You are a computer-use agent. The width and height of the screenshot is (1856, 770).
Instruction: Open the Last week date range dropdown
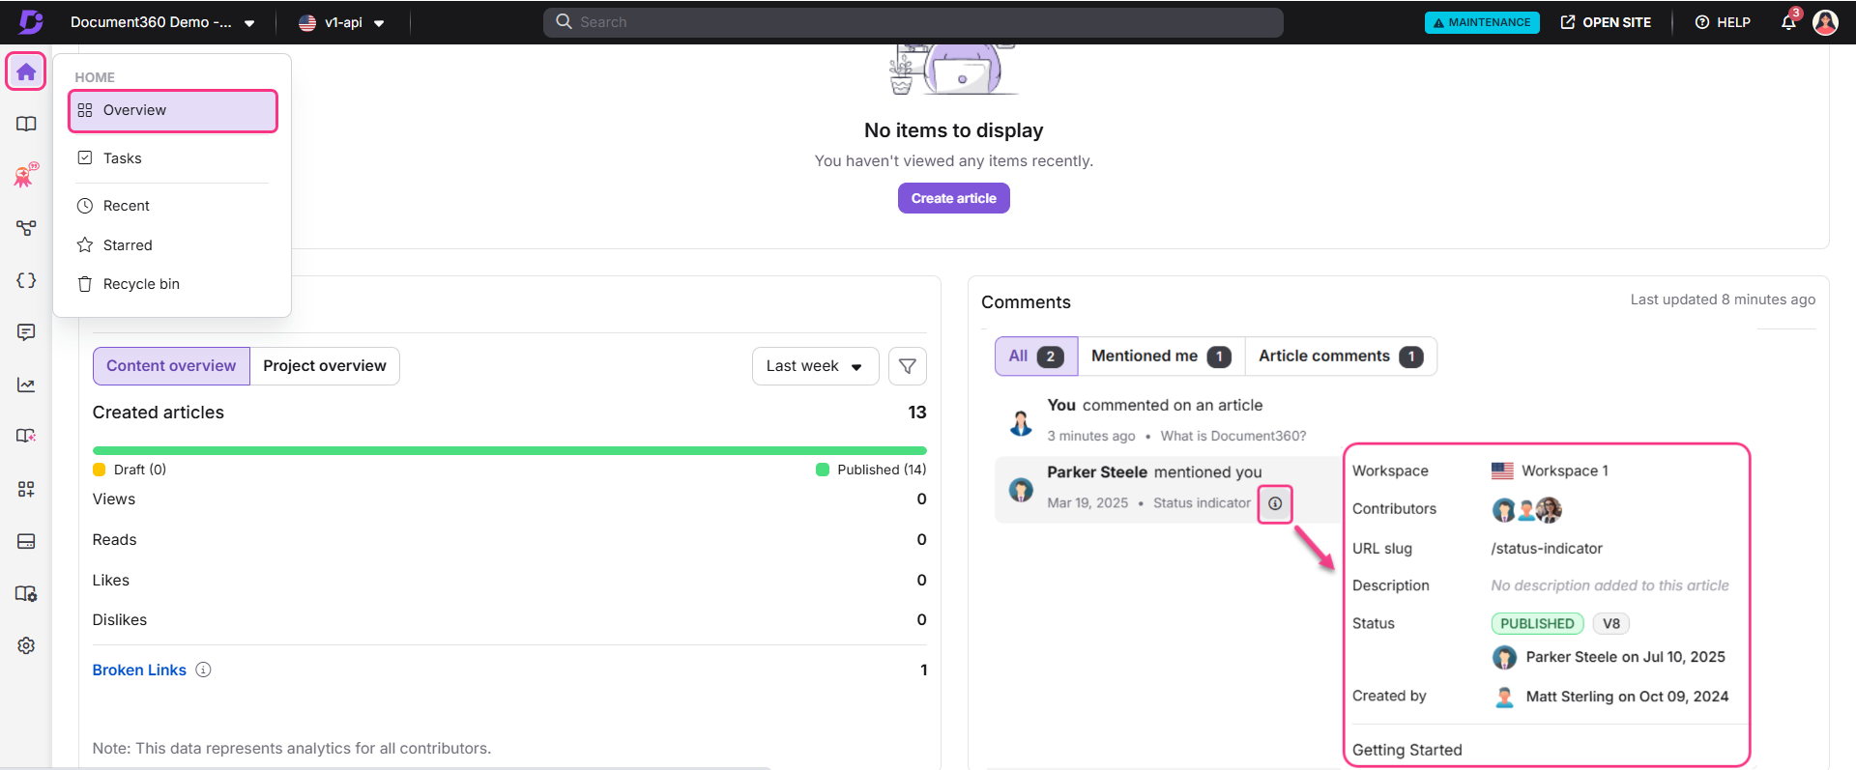[815, 366]
